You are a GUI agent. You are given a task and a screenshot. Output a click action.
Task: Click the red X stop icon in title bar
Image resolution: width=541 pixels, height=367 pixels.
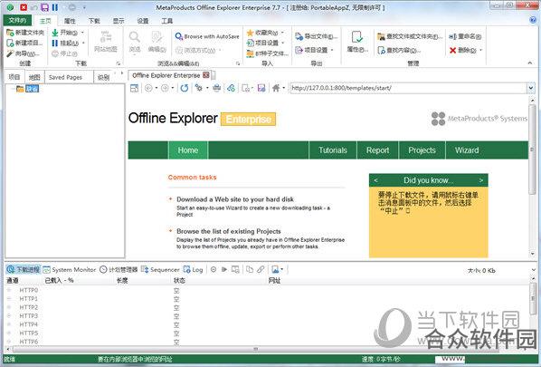(x=24, y=7)
